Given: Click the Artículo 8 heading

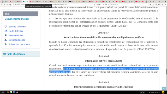Looking at the screenshot, I should (104, 56).
